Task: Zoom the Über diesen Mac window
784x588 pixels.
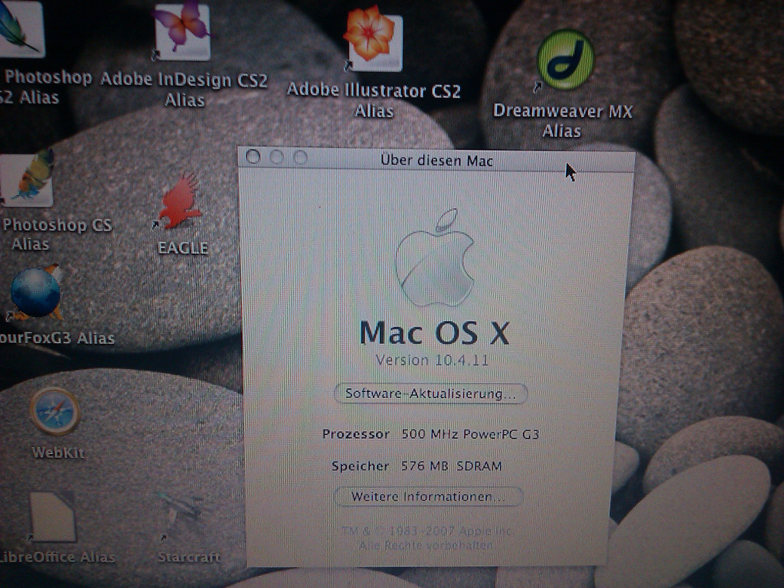Action: tap(300, 158)
